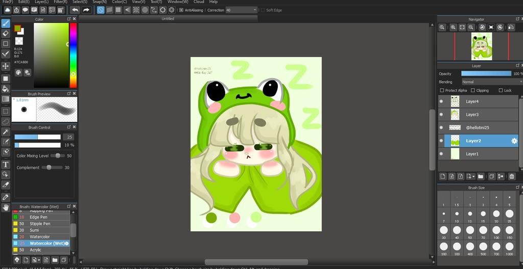Open the add-layer dropdown arrow
Image resolution: width=523 pixels, height=269 pixels.
pos(470,176)
